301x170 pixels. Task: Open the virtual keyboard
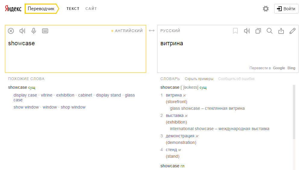coord(45,31)
